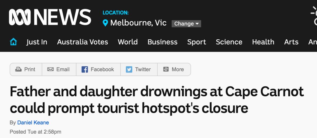Click the ABC News logo
Image resolution: width=317 pixels, height=138 pixels.
tap(50, 17)
